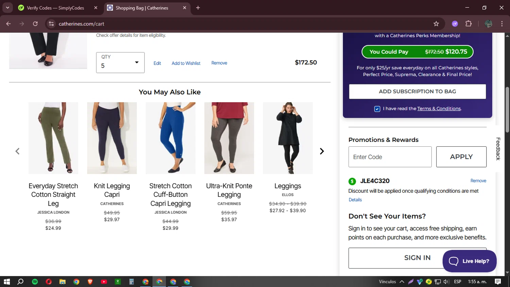Open a new browser tab
Image resolution: width=510 pixels, height=287 pixels.
(198, 8)
